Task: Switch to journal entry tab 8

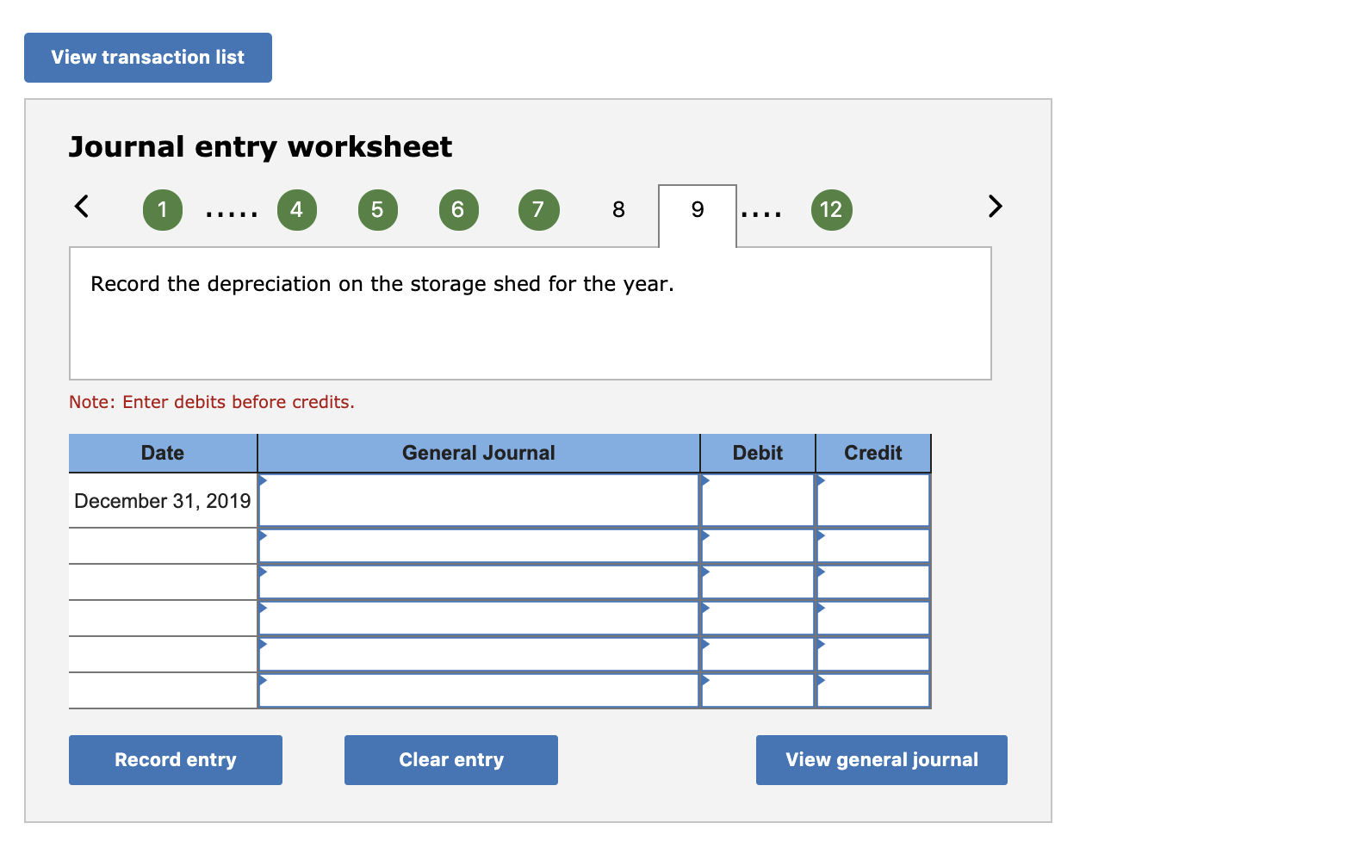Action: coord(618,210)
